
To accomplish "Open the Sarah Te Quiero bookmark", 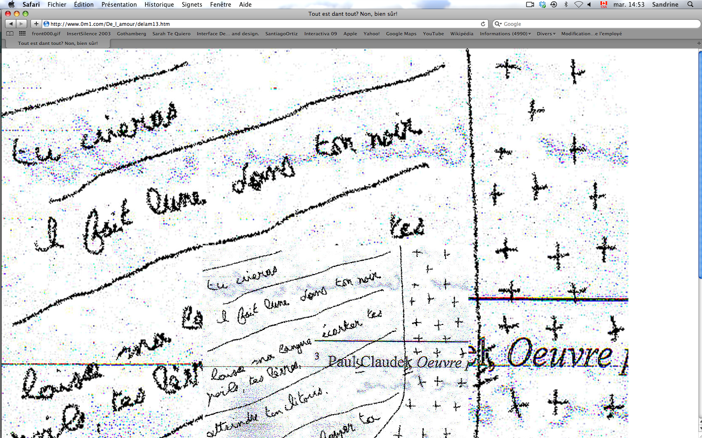I will (x=171, y=34).
